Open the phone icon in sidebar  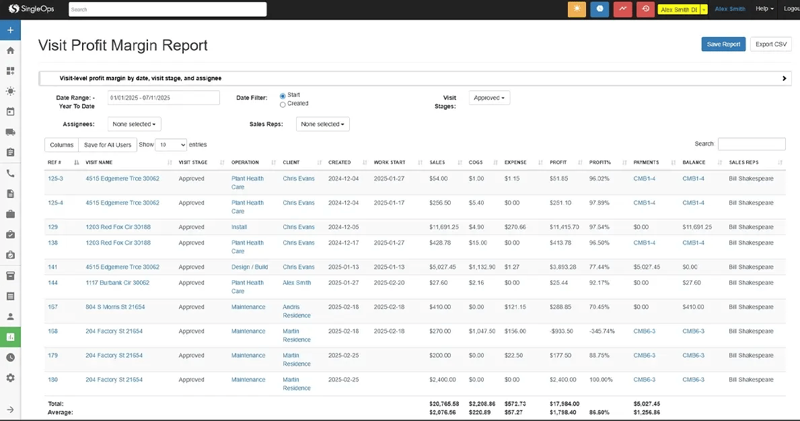(10, 173)
